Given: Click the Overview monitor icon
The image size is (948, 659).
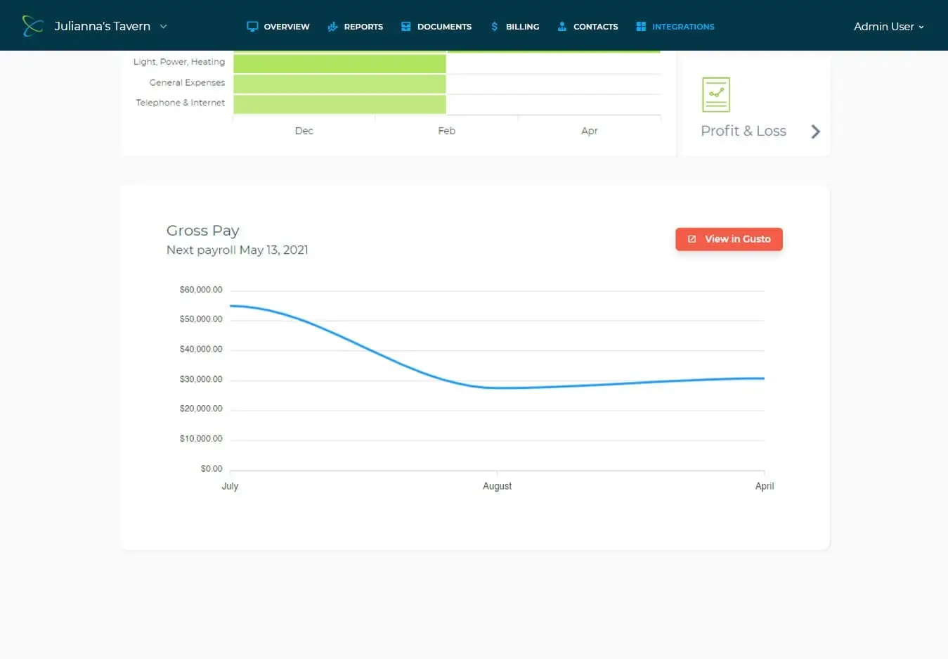Looking at the screenshot, I should tap(252, 27).
